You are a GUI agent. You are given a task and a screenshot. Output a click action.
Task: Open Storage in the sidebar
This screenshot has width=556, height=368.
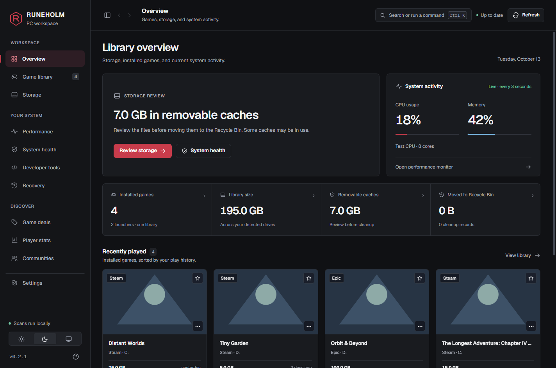[x=45, y=95]
